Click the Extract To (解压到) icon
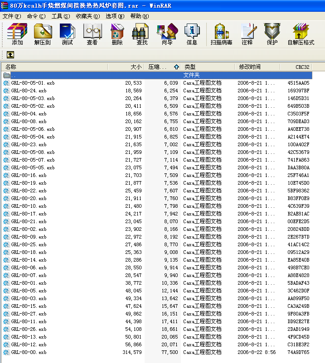The width and height of the screenshot is (325, 363). [42, 34]
